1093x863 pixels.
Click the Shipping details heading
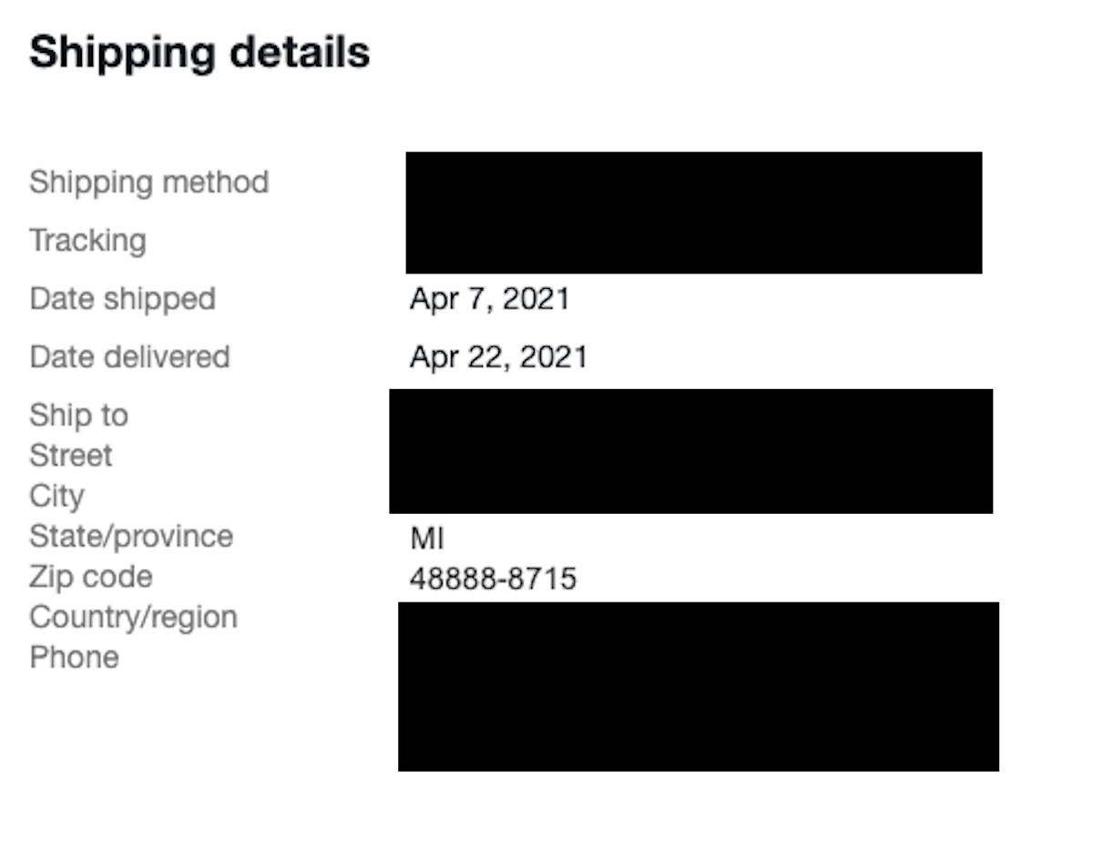point(199,54)
